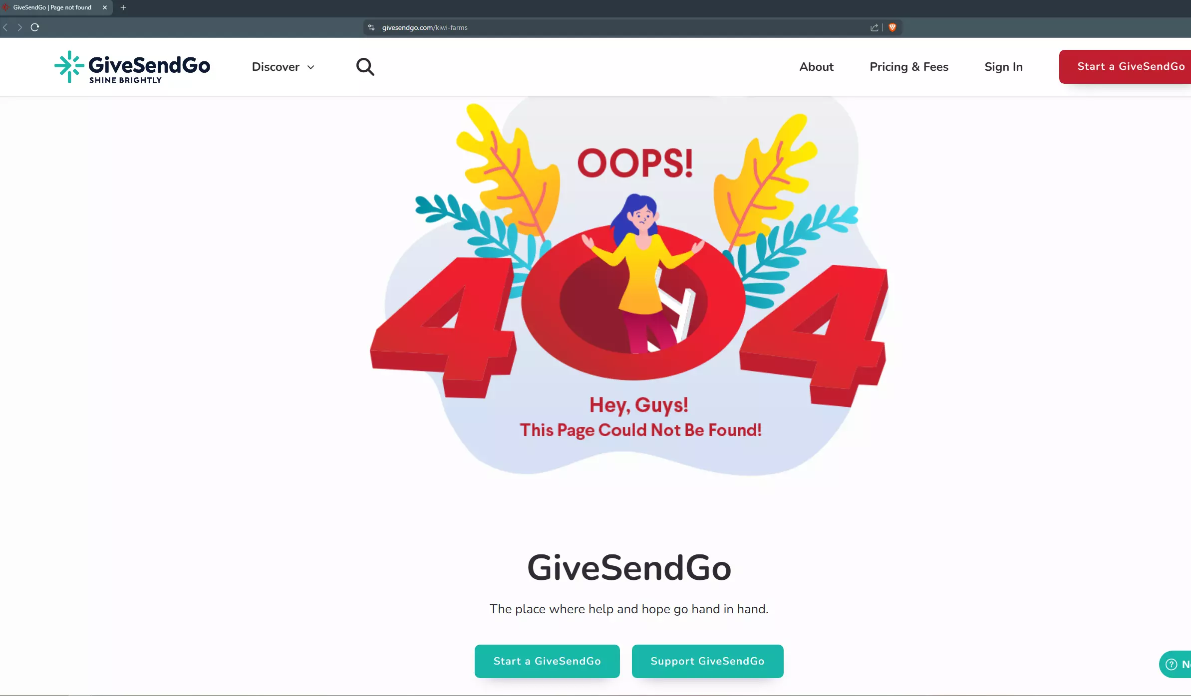This screenshot has height=696, width=1191.
Task: Open a new tab with plus icon
Action: point(123,7)
